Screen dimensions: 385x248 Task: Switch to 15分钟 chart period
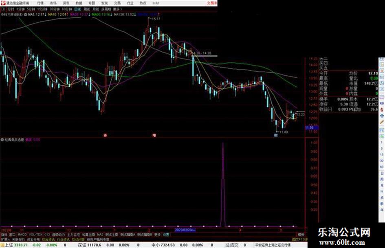[42, 9]
